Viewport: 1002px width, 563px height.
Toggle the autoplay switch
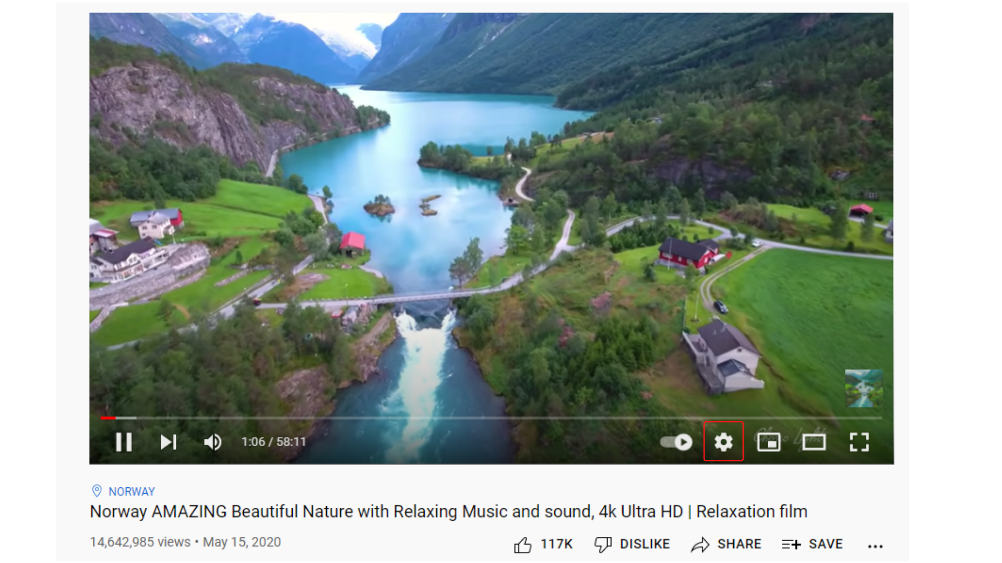(x=676, y=442)
